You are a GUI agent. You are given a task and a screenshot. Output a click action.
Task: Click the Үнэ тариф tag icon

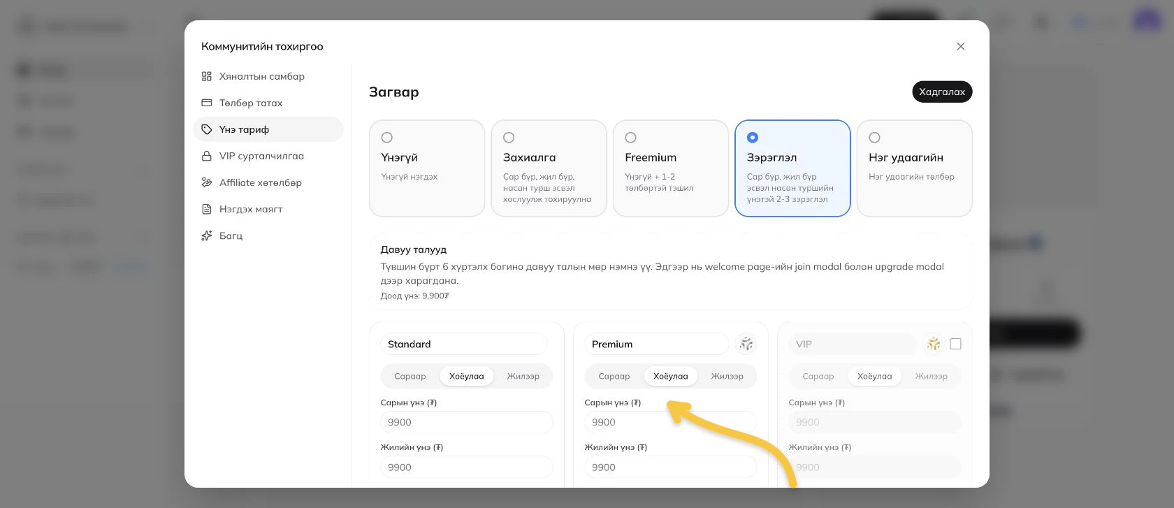207,129
